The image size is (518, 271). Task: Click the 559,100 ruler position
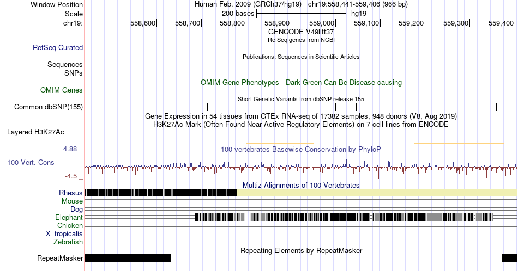(366, 23)
